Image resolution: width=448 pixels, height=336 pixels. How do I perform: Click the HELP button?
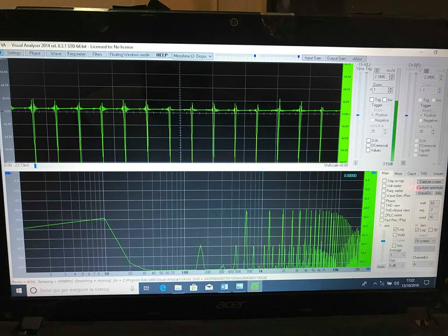162,55
